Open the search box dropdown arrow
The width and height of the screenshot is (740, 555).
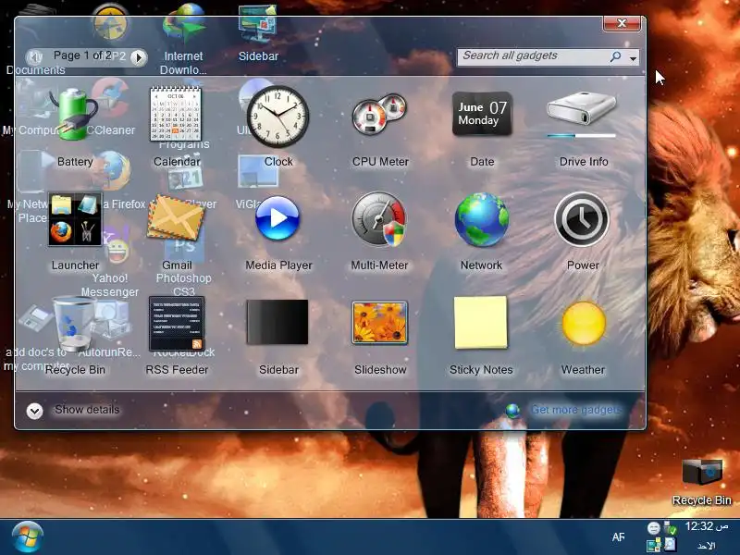click(x=634, y=58)
